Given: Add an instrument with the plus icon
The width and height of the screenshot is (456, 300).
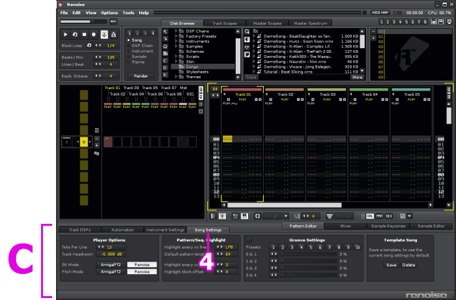Looking at the screenshot, I should click(x=373, y=38).
